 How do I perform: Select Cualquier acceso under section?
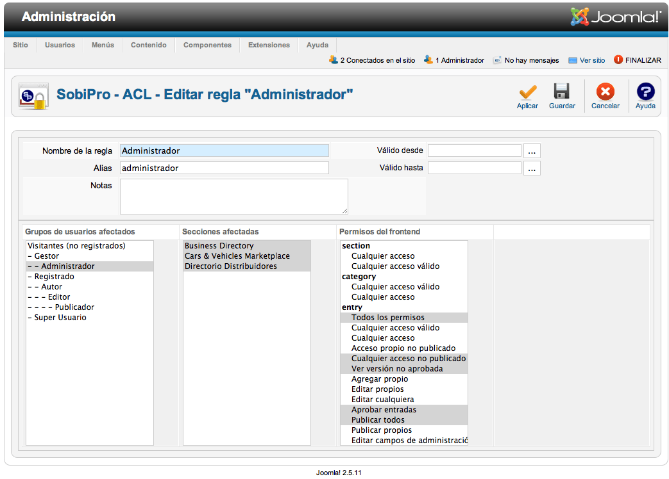click(403, 256)
